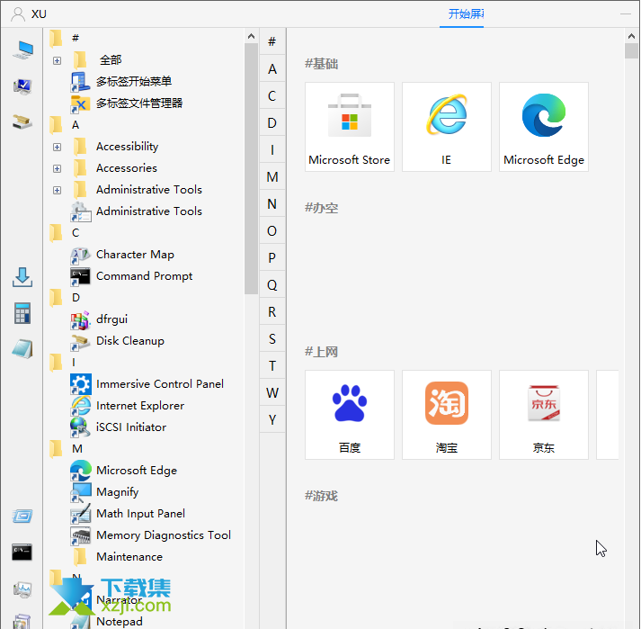Open the calculator sidebar icon

pyautogui.click(x=22, y=313)
